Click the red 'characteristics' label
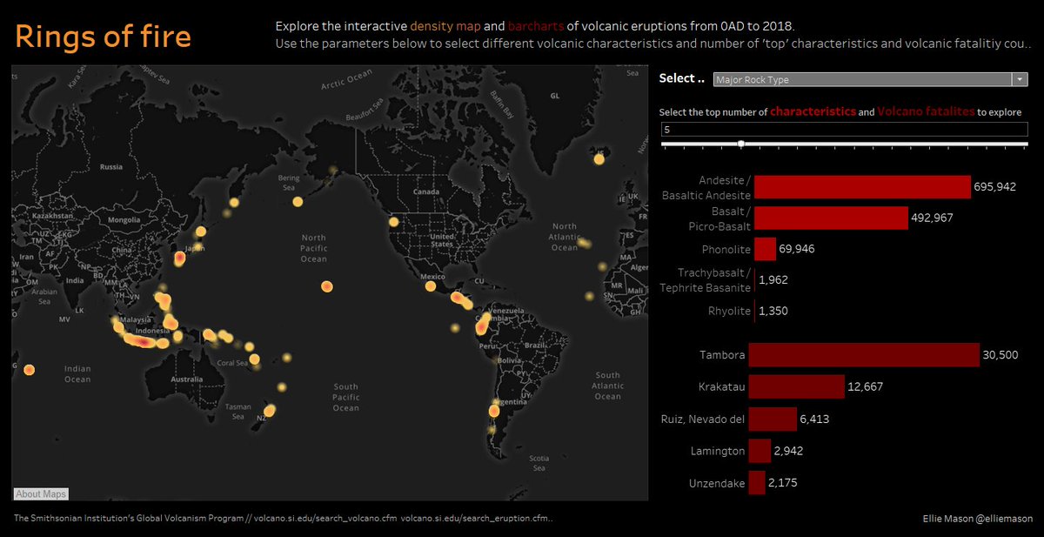Image resolution: width=1044 pixels, height=537 pixels. pyautogui.click(x=813, y=111)
